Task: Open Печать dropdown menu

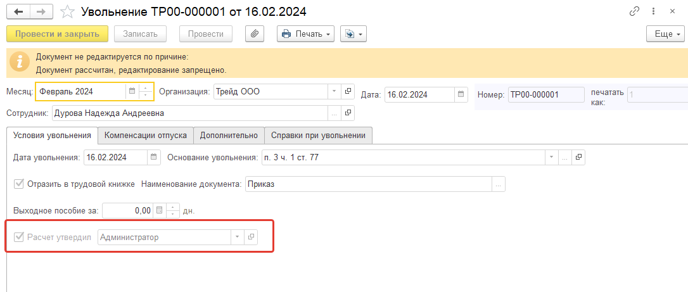Action: pyautogui.click(x=305, y=34)
